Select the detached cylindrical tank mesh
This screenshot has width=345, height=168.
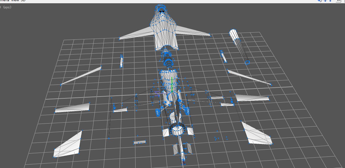coord(239,47)
